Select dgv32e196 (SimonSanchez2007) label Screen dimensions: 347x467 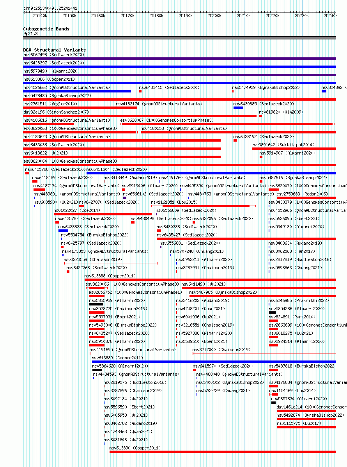pyautogui.click(x=56, y=112)
